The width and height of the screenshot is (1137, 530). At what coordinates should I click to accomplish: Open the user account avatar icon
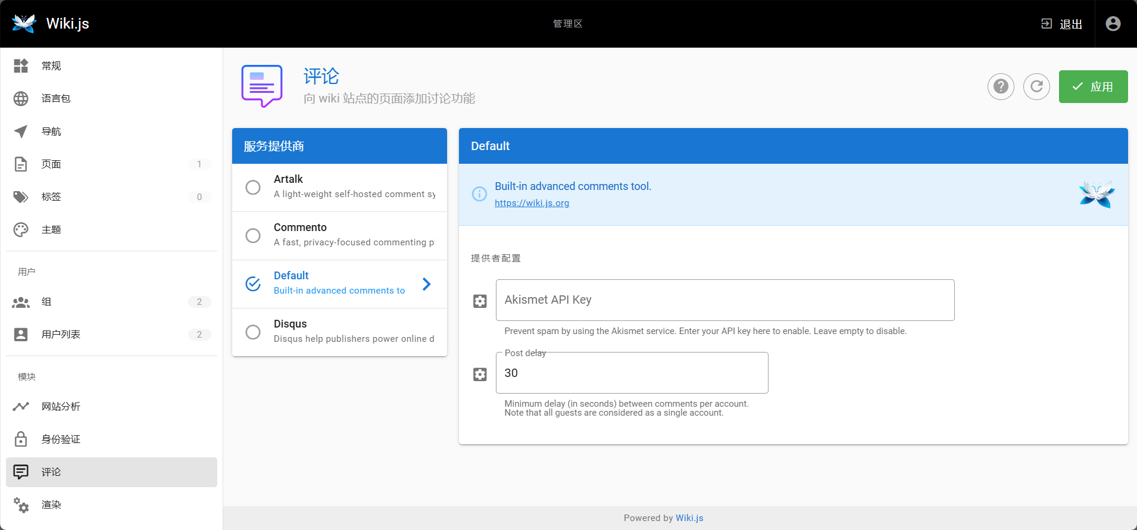(1113, 24)
